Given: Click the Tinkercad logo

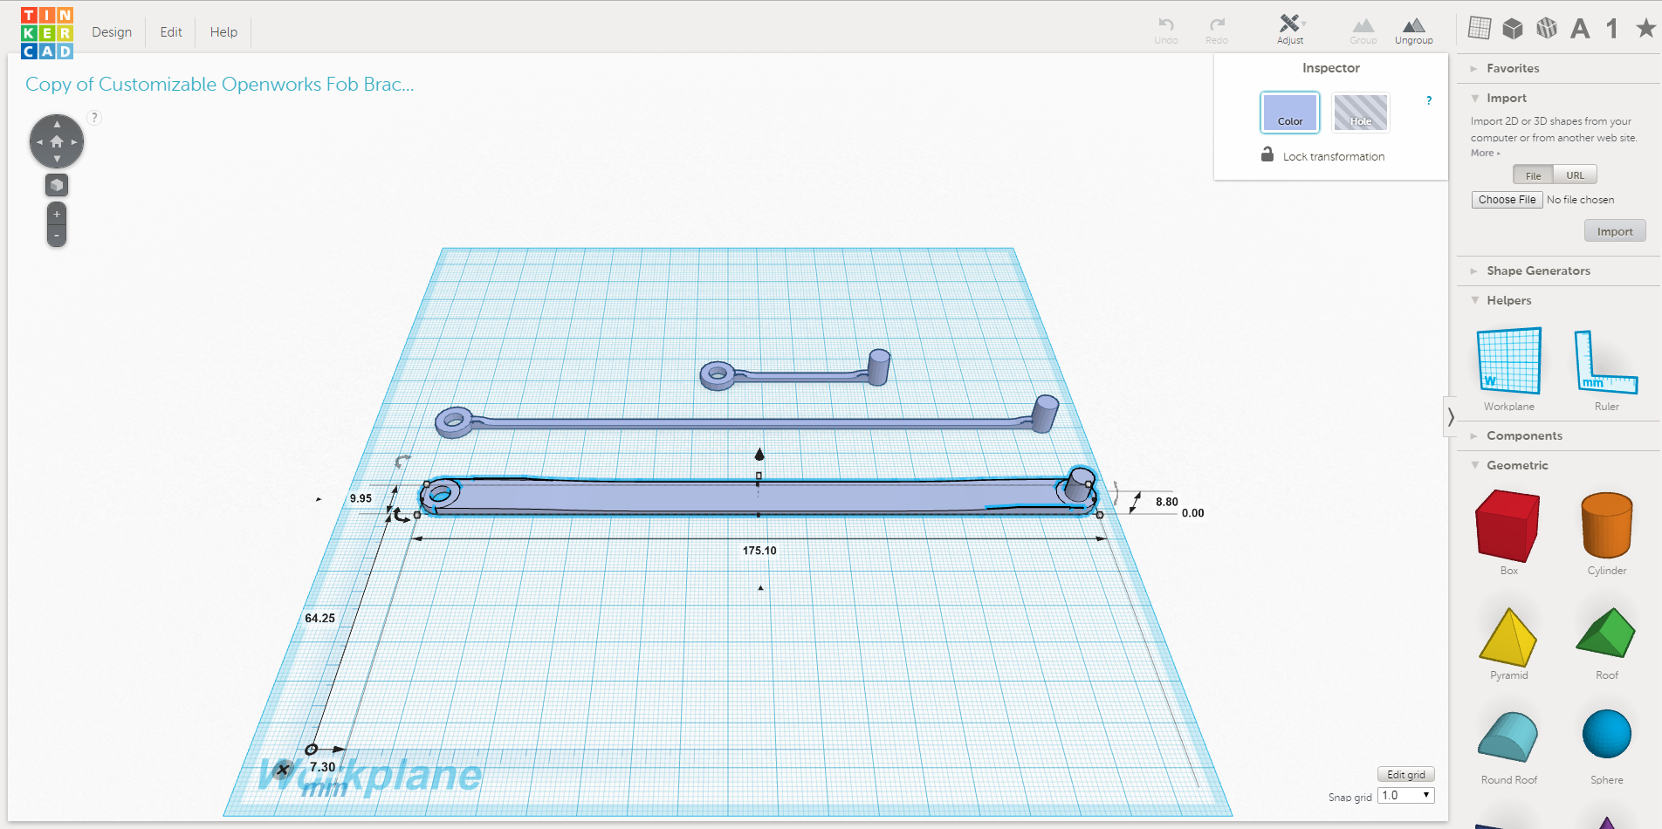Looking at the screenshot, I should coord(47,33).
